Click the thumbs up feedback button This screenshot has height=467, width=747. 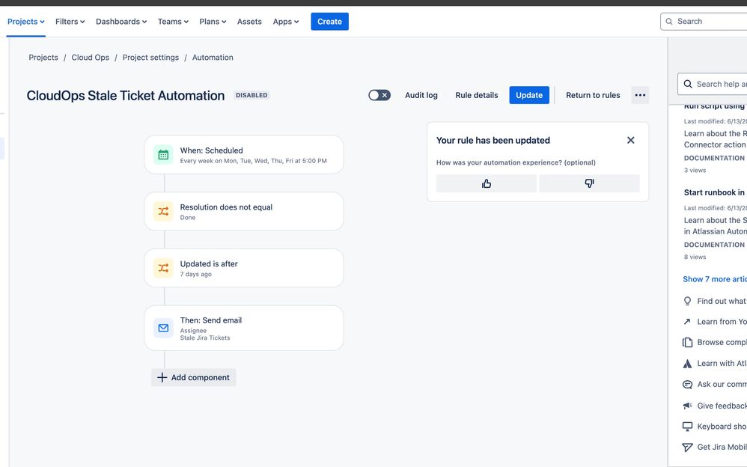[x=487, y=183]
